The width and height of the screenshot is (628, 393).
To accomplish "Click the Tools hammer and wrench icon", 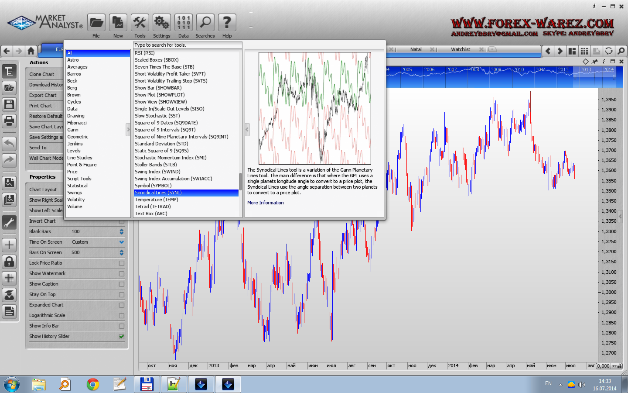I will pyautogui.click(x=140, y=22).
